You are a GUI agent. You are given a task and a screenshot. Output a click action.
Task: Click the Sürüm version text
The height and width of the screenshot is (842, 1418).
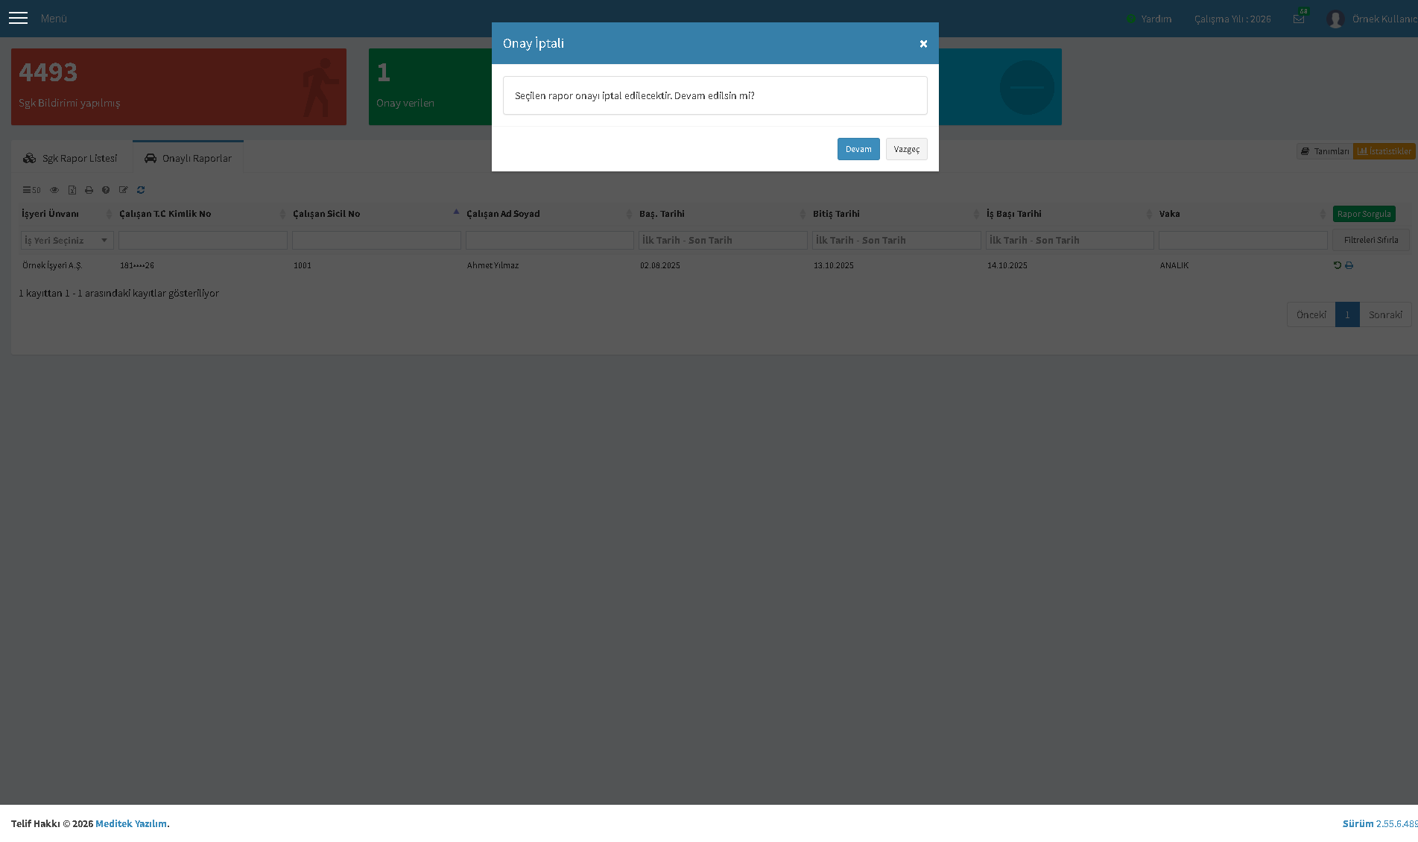[1380, 823]
